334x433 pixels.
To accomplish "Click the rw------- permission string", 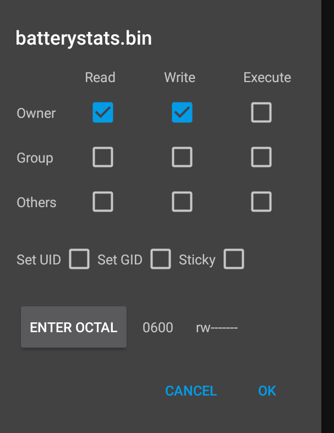I will tap(217, 328).
